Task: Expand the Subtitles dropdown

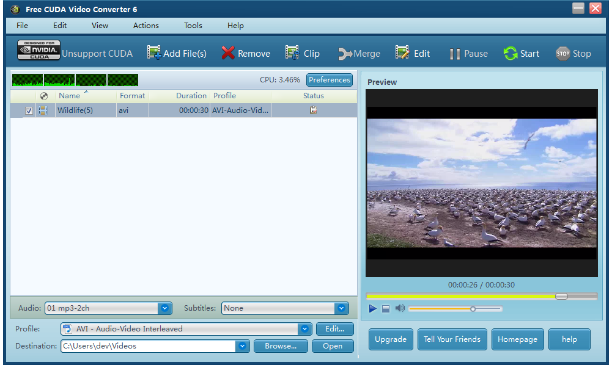Action: 341,308
